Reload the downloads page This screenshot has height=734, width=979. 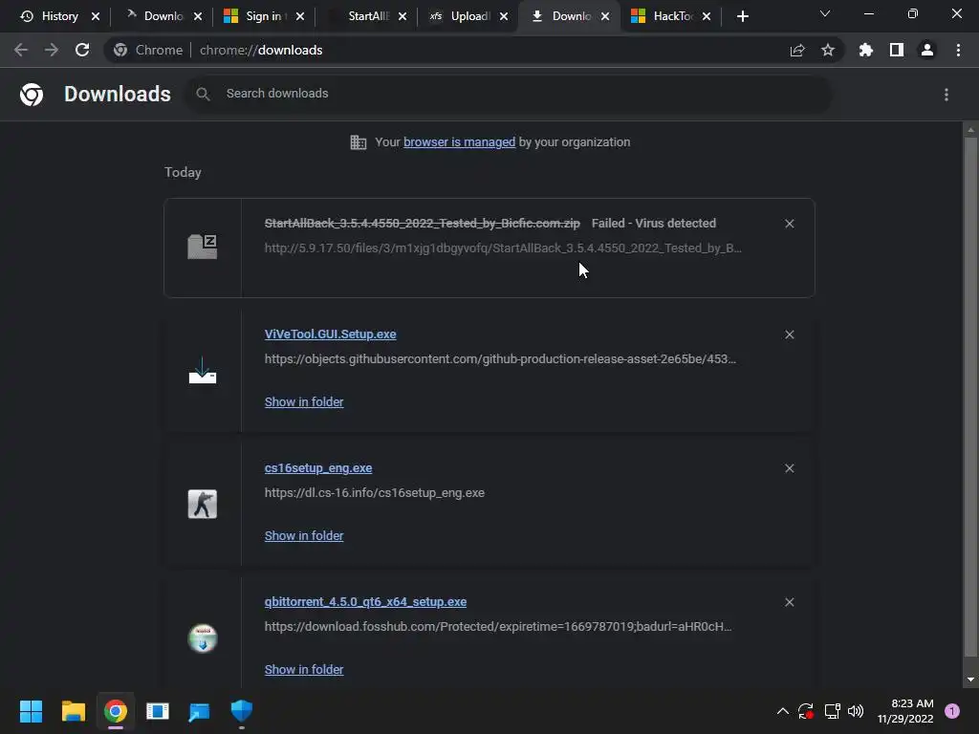point(82,50)
